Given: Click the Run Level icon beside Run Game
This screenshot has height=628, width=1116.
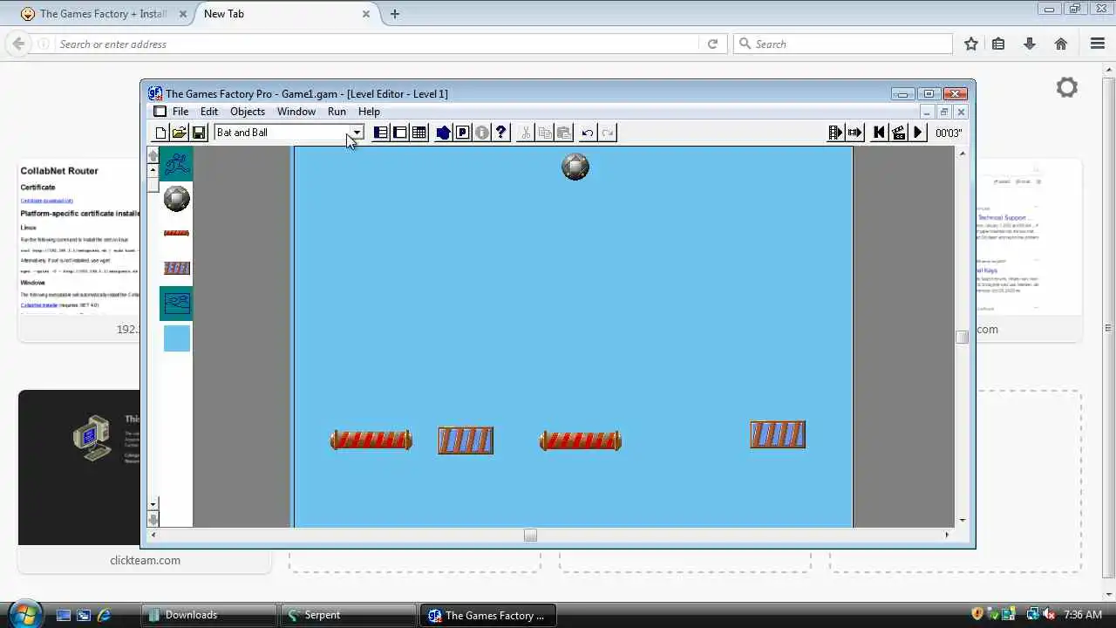Looking at the screenshot, I should pos(855,133).
